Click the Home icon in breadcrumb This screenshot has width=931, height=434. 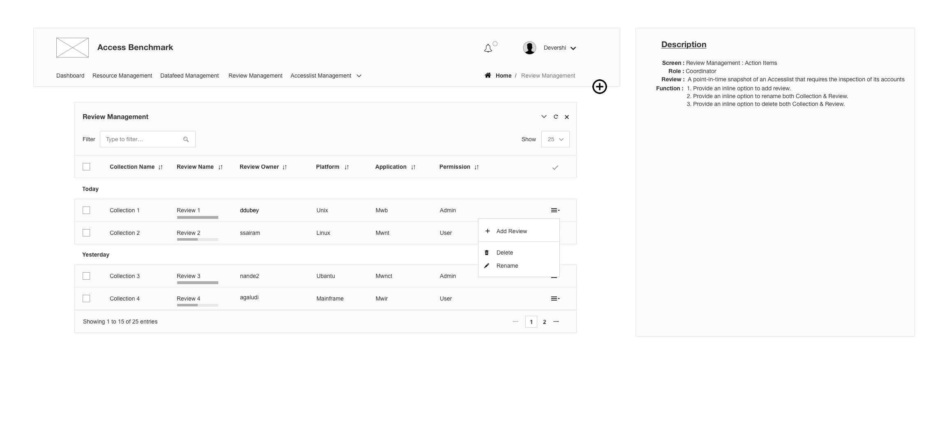(488, 75)
